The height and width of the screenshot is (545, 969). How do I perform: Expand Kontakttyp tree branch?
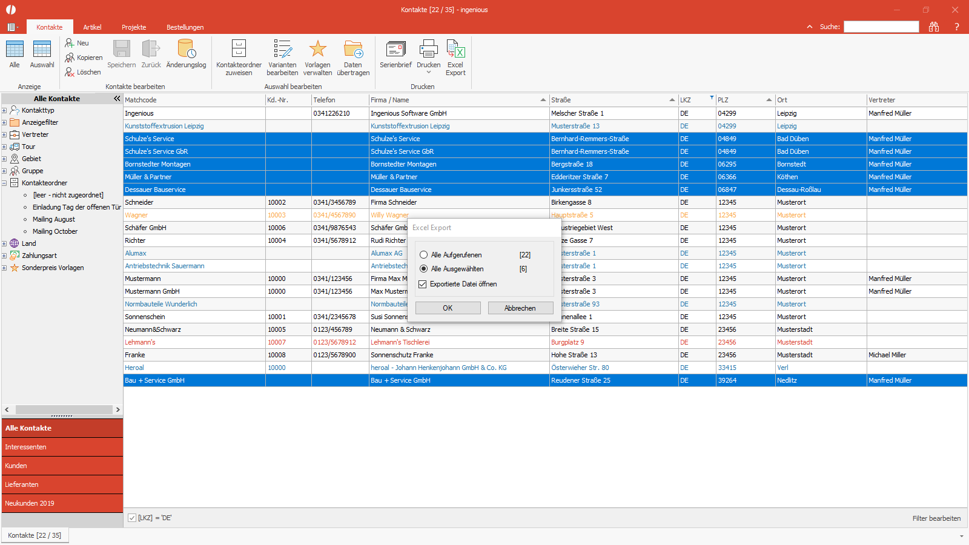click(4, 110)
